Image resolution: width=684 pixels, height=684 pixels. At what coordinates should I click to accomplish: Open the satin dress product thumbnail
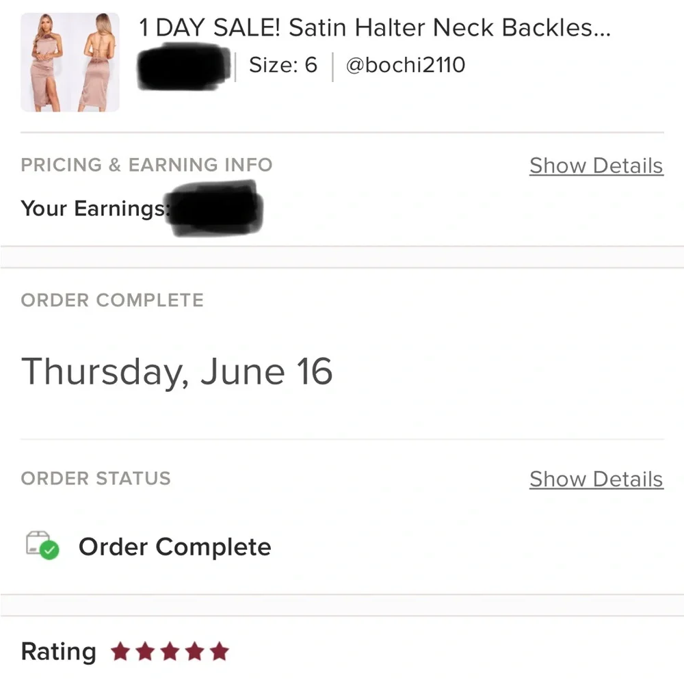click(70, 62)
